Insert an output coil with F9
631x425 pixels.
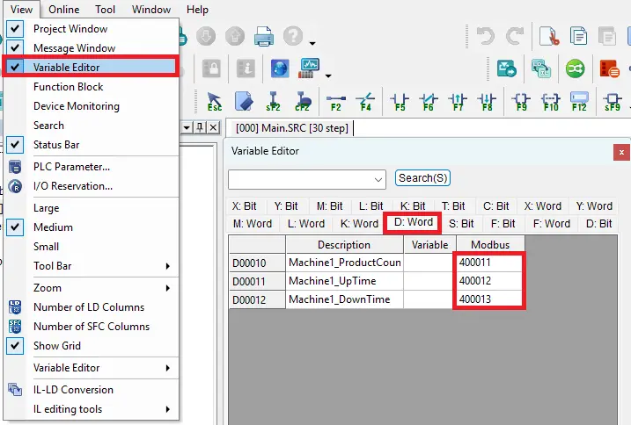click(x=521, y=101)
